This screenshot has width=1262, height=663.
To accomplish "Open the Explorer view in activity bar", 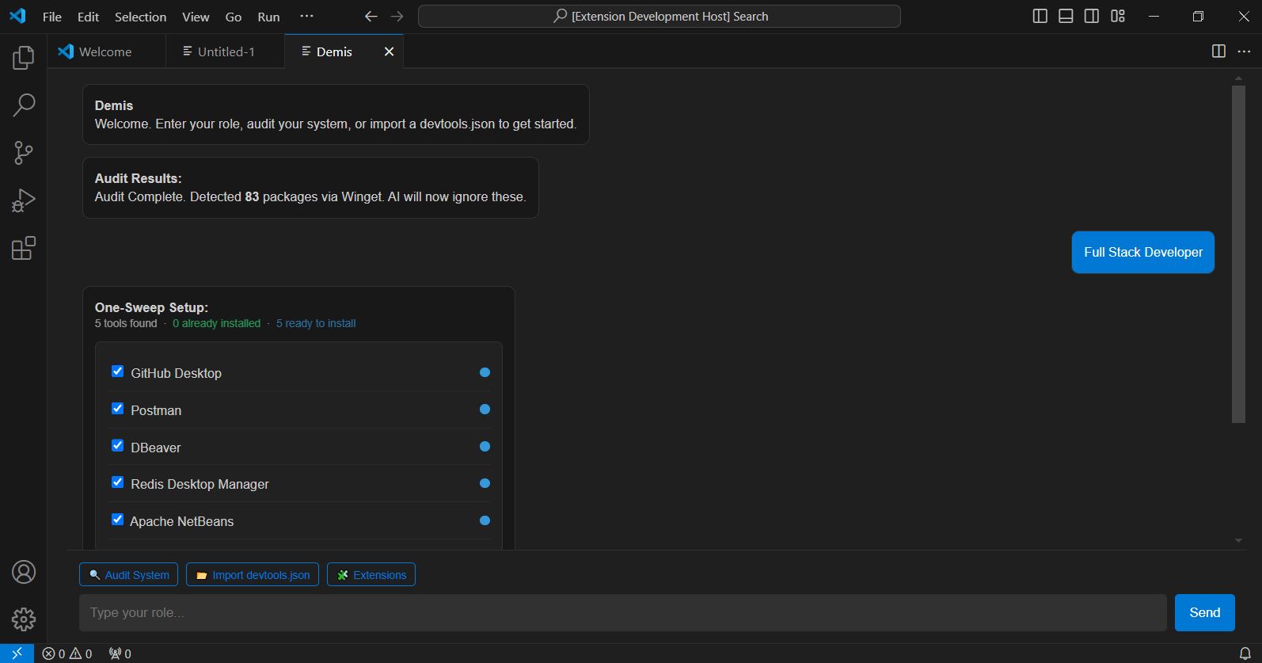I will tap(24, 57).
